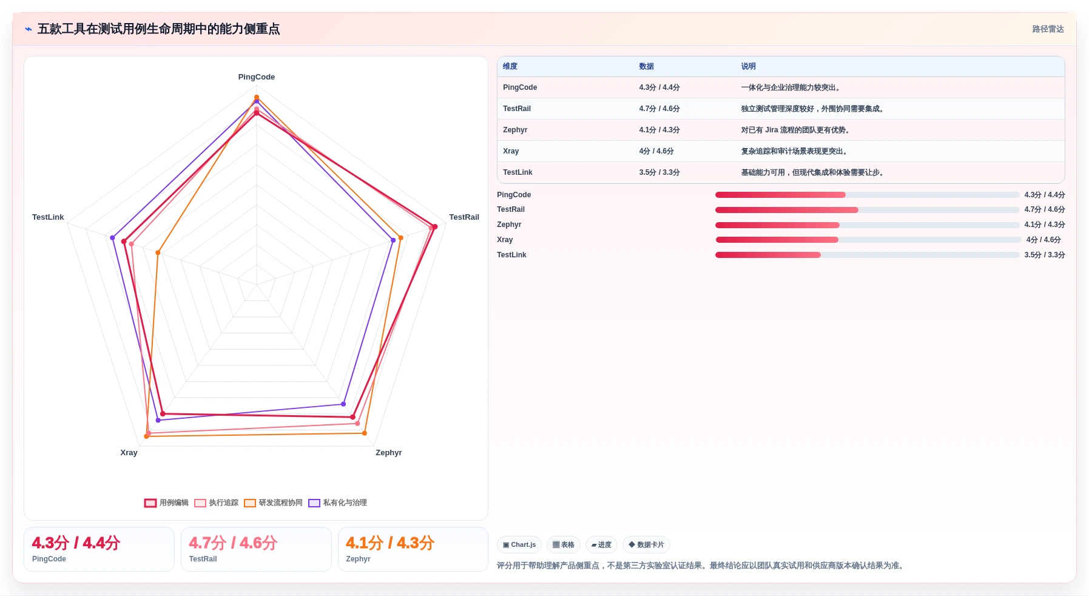Screen dimensions: 1089x596
Task: Click the 路径雷达 label in header
Action: coord(1048,29)
